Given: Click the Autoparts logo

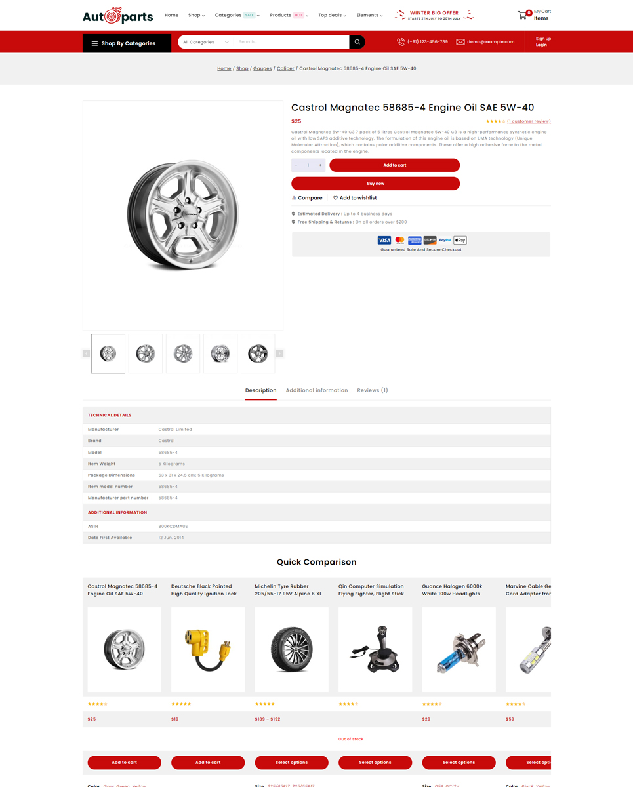Looking at the screenshot, I should [118, 16].
